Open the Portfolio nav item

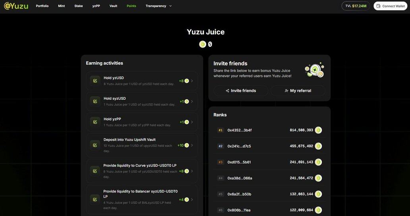coord(42,6)
